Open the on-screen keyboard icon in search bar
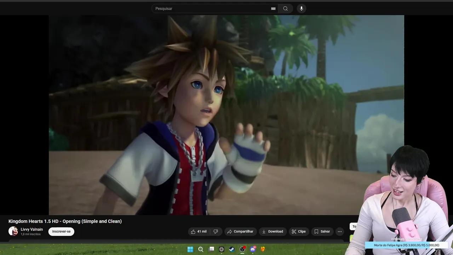Screen dimensions: 453x255 (x=273, y=8)
